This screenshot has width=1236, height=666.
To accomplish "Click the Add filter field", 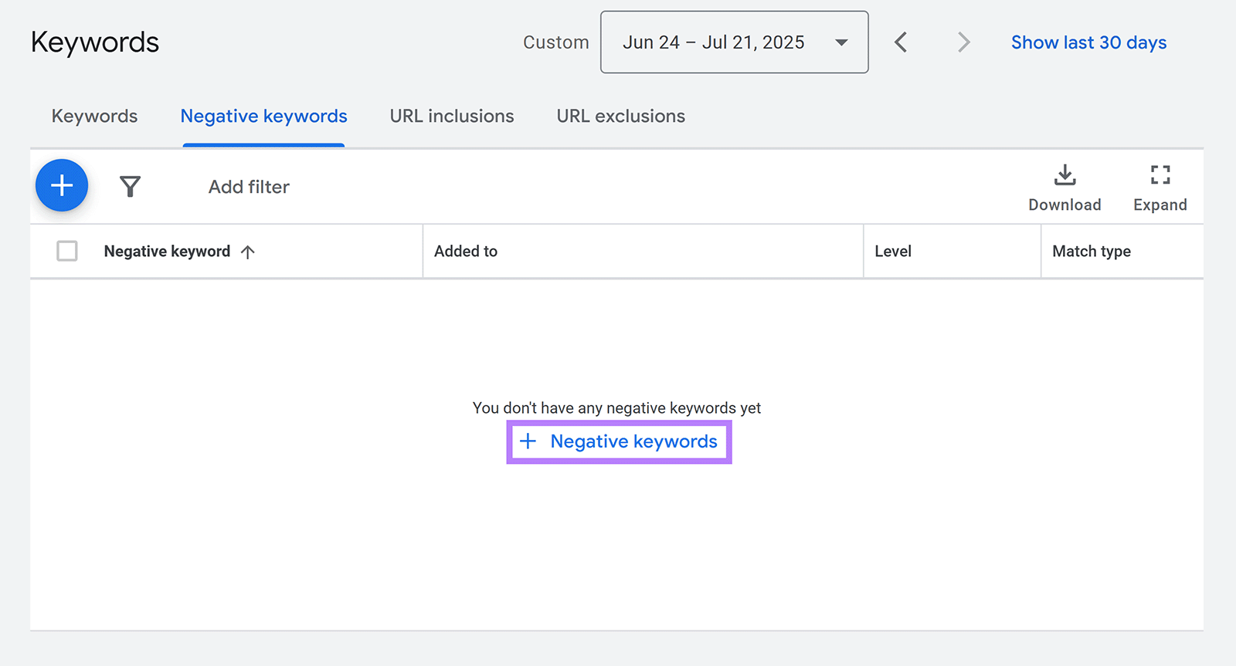I will (249, 187).
